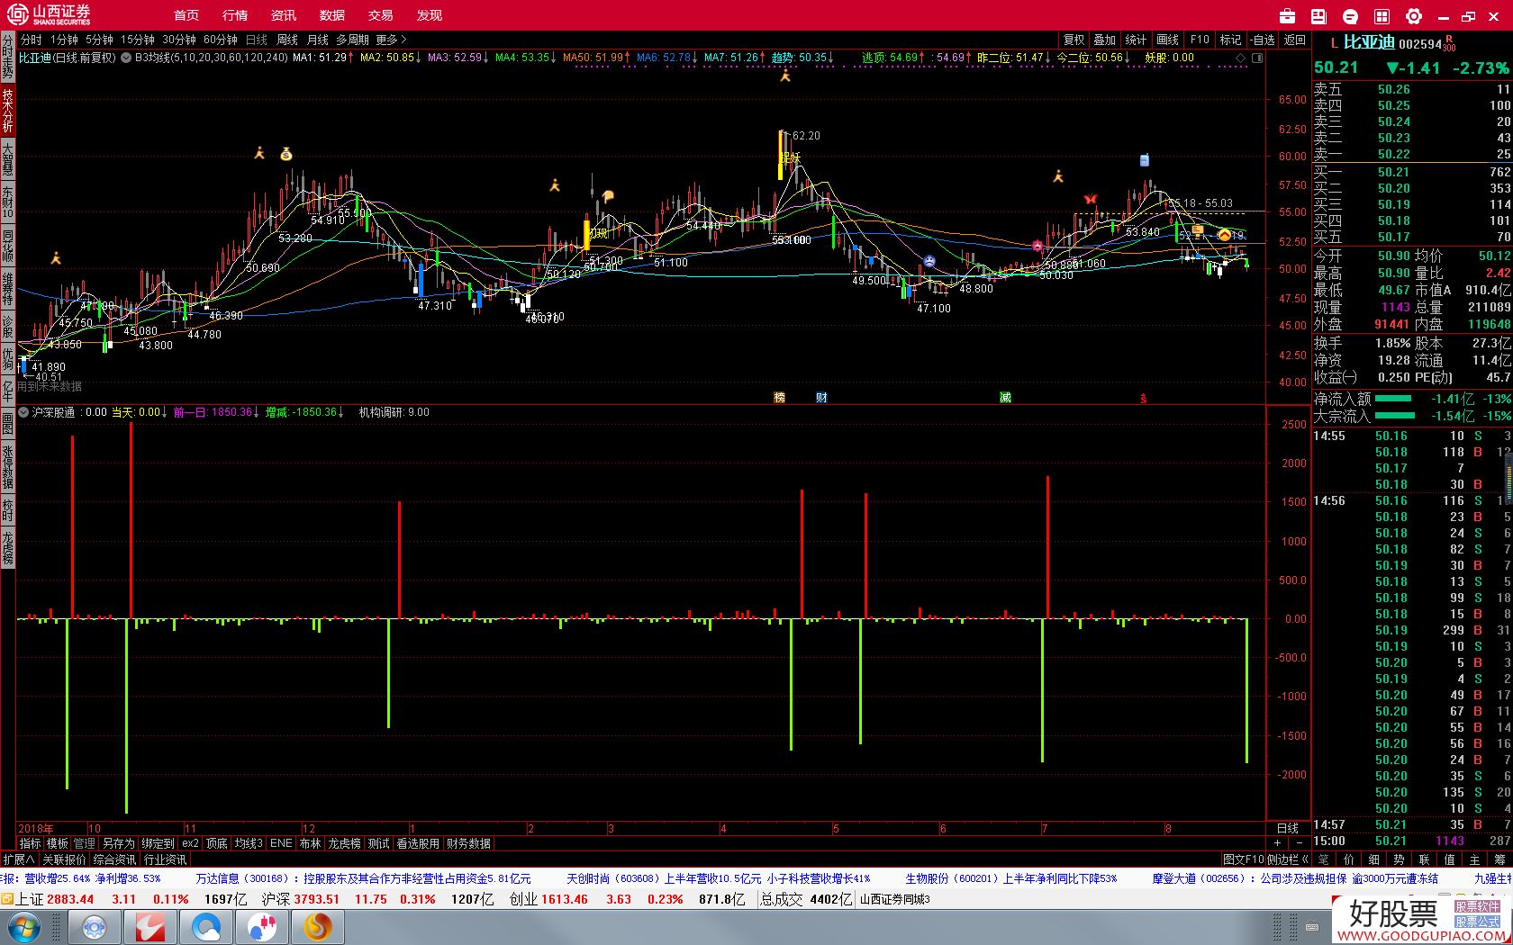Zoom in chart with plus button
1513x945 pixels.
pos(1278,843)
